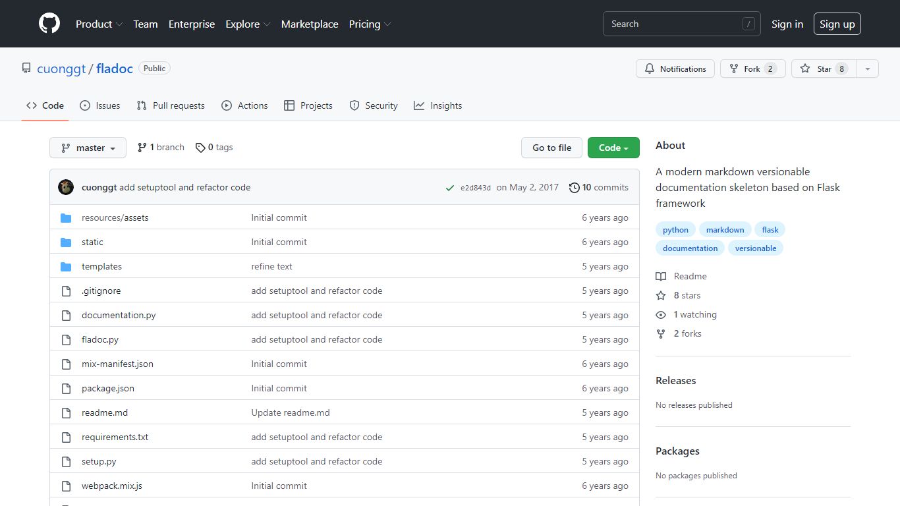This screenshot has height=506, width=900.
Task: Open the fladoc repository name link
Action: 115,69
